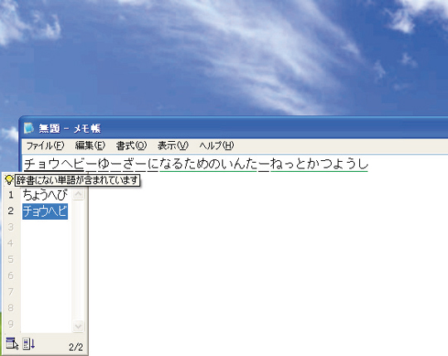Click the candidate list sort icon
448x356 pixels.
(29, 344)
